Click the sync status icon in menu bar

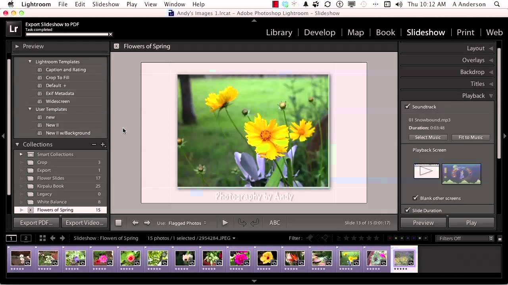[327, 4]
